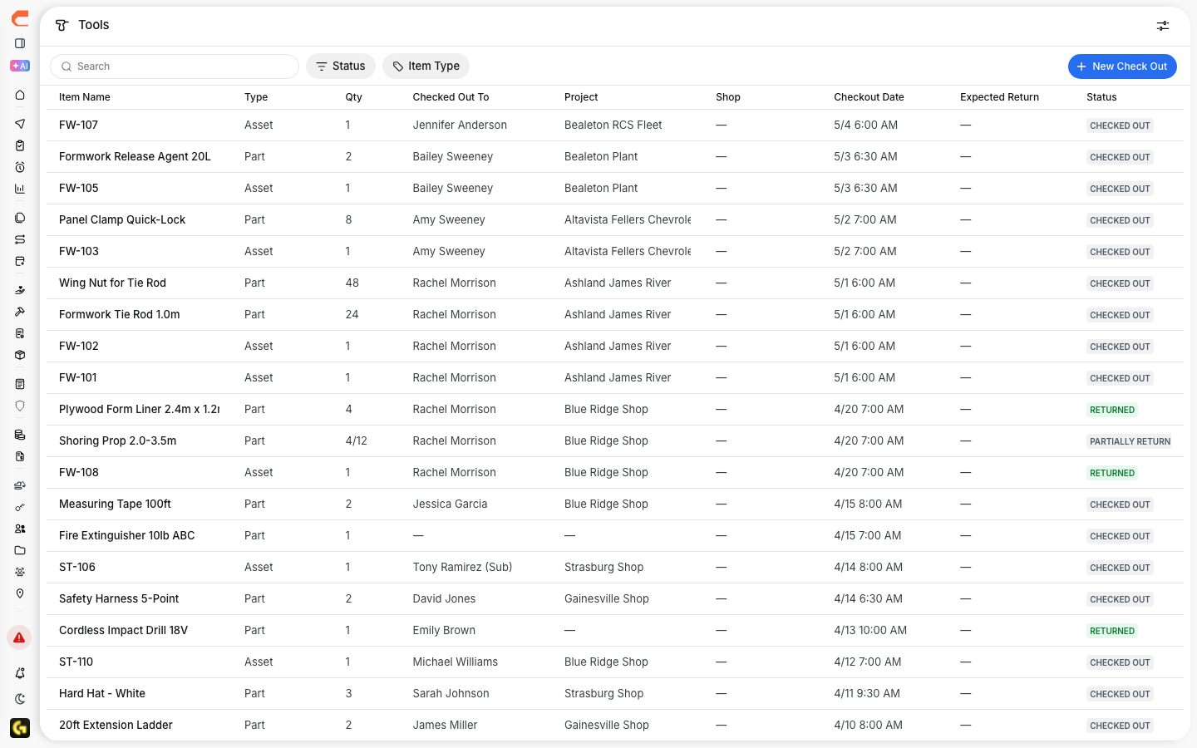Open Cordless Impact Drill 18V row
This screenshot has height=748, width=1197.
coord(615,631)
